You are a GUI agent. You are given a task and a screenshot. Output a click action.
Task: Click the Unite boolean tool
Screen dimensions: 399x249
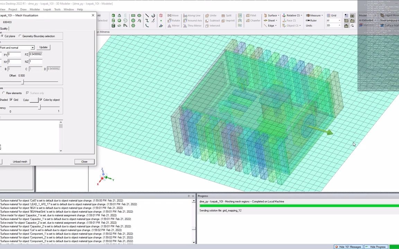211,16
